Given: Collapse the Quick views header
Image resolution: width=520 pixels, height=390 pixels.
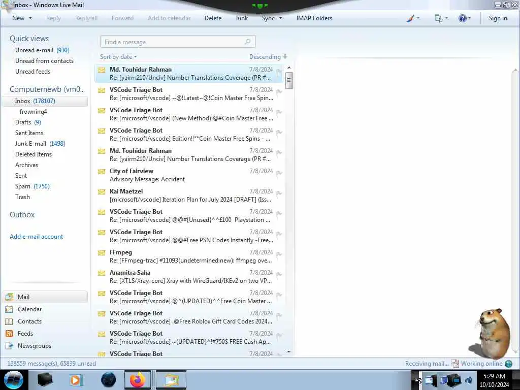Looking at the screenshot, I should [29, 39].
